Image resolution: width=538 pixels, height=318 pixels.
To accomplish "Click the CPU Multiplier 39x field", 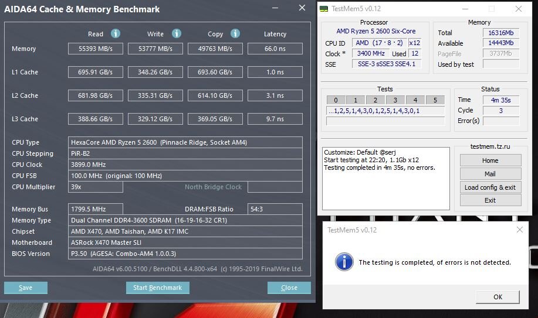I will coord(96,187).
